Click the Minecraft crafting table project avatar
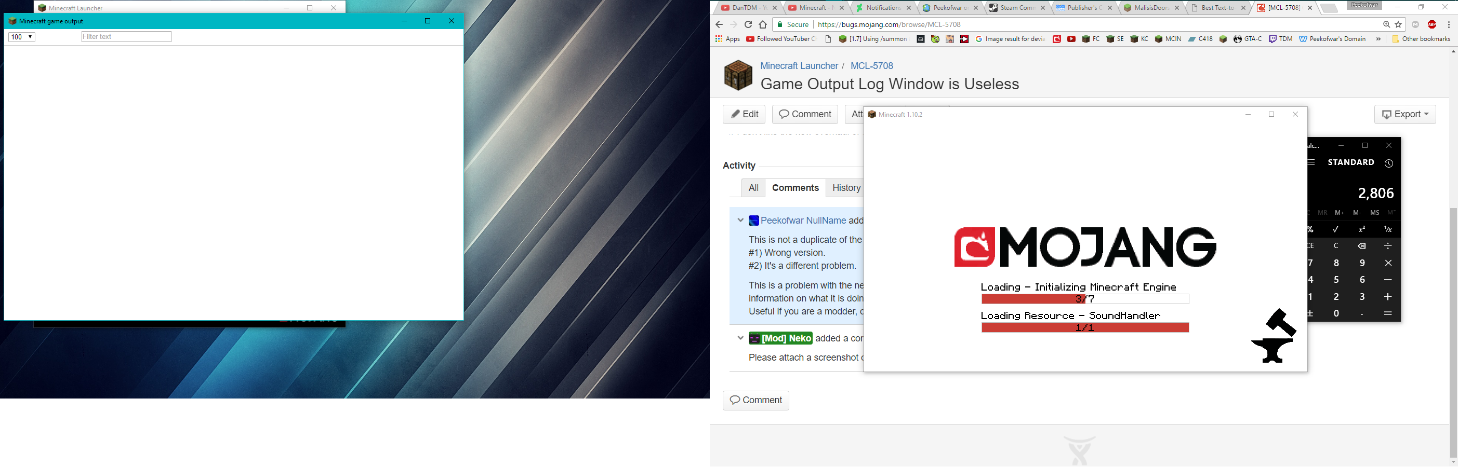This screenshot has height=467, width=1458. click(x=738, y=75)
